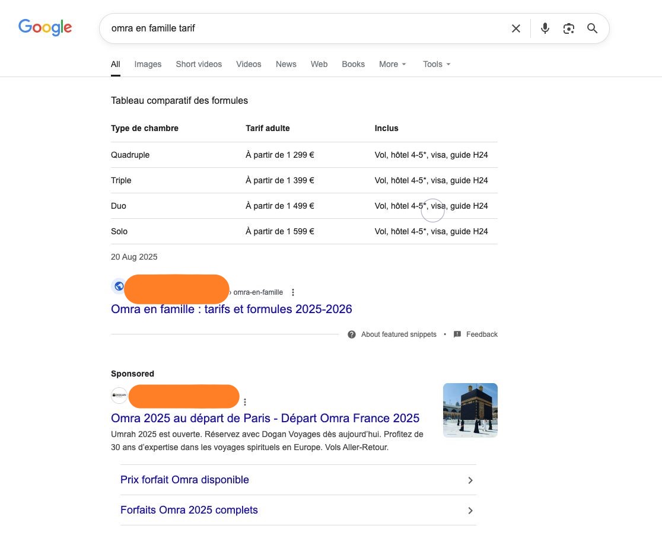Click the Feedback flag icon
662x545 pixels.
[x=457, y=334]
